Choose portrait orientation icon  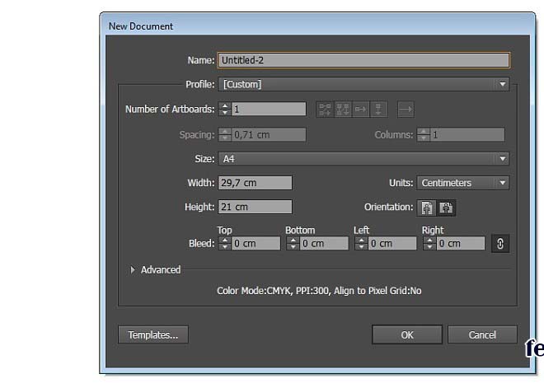pos(427,208)
